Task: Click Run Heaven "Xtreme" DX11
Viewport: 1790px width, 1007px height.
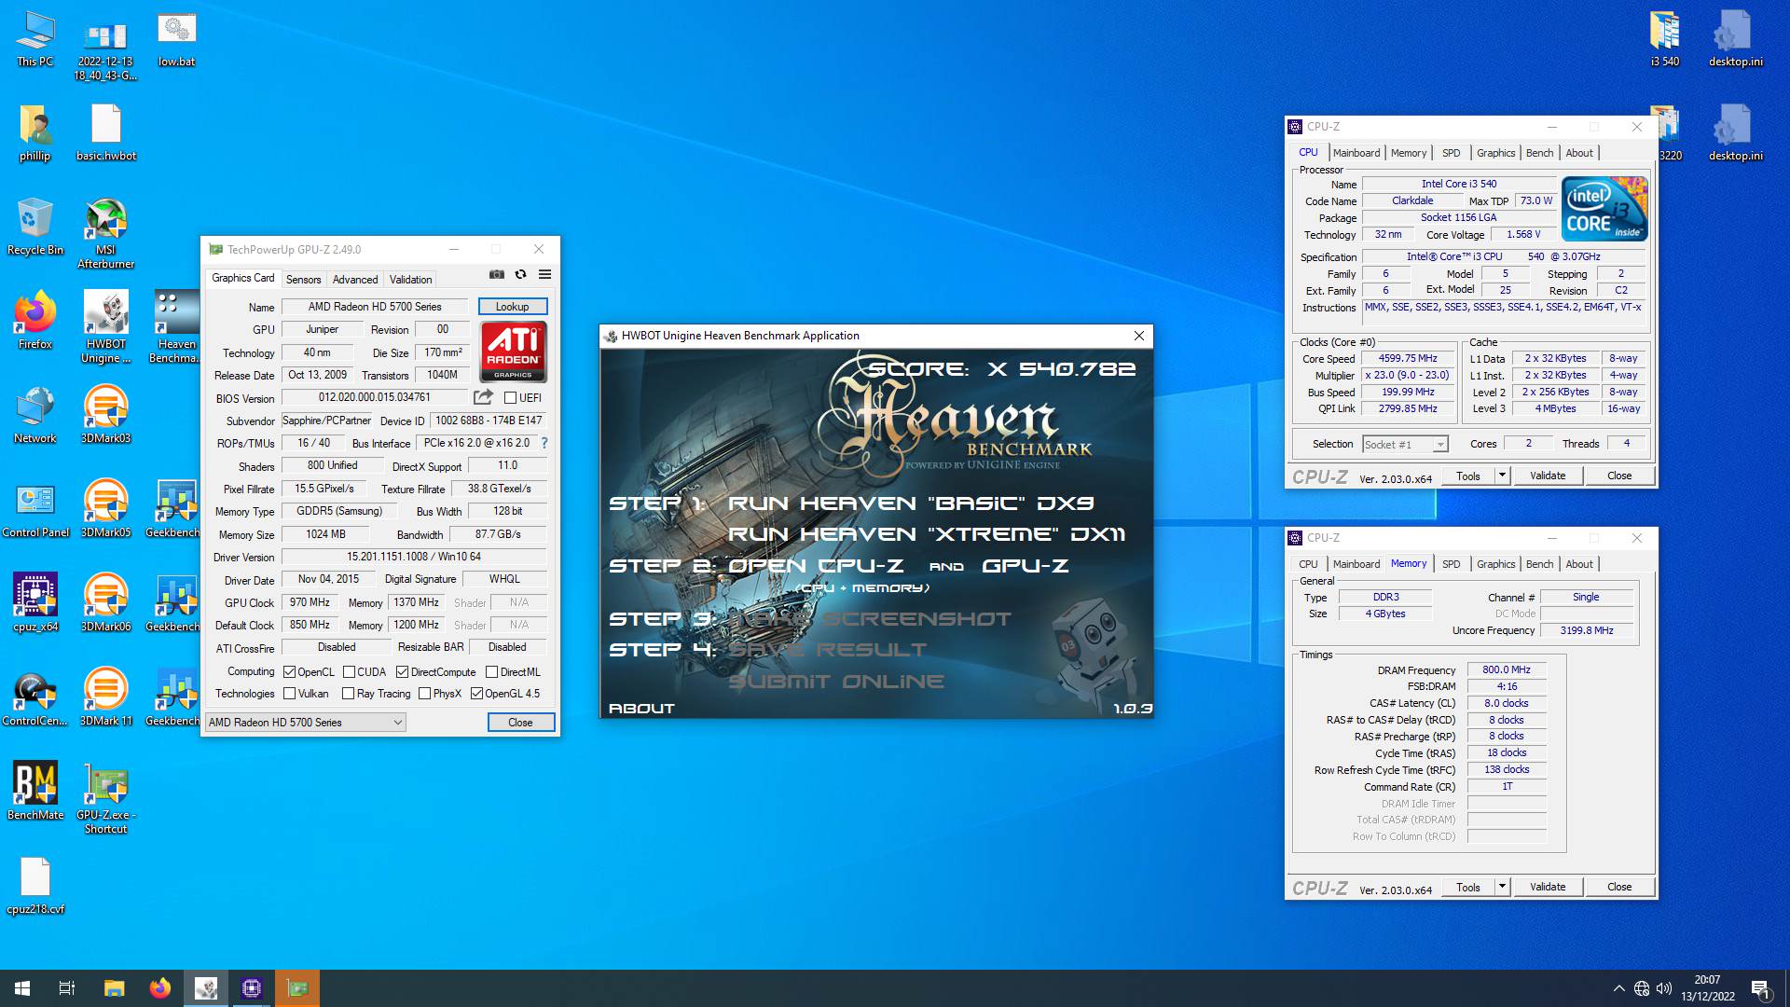Action: (x=926, y=534)
